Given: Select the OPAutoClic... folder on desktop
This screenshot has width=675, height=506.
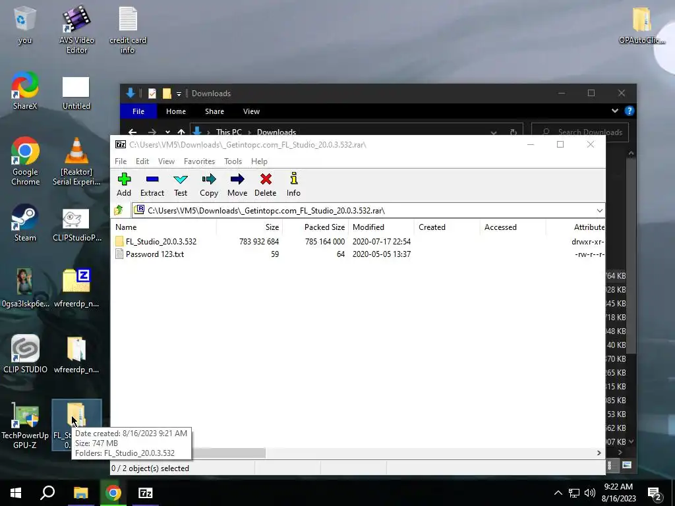Looking at the screenshot, I should tap(642, 26).
